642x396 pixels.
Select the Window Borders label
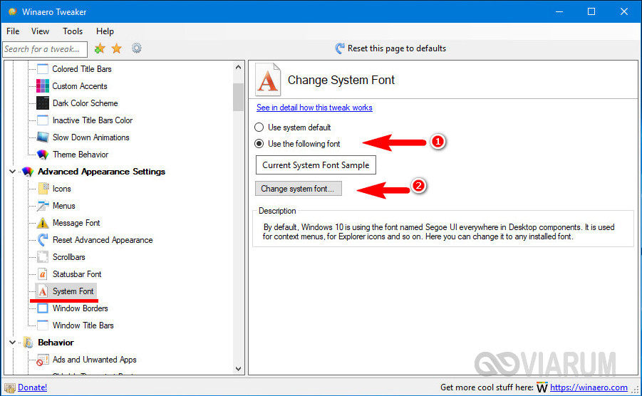pos(81,308)
